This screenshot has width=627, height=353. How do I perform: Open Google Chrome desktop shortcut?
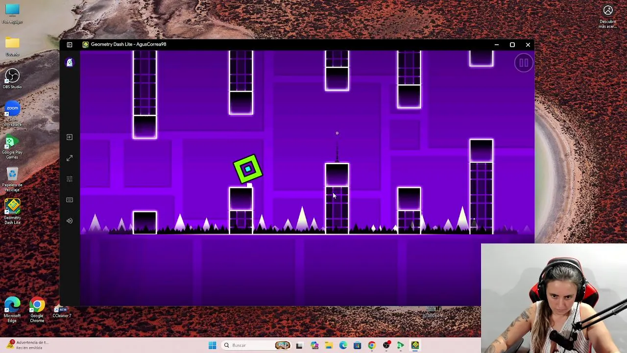(37, 310)
